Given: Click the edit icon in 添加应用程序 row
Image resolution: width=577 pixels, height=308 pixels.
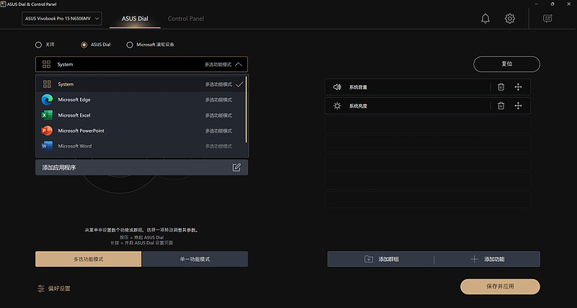Looking at the screenshot, I should coord(237,167).
